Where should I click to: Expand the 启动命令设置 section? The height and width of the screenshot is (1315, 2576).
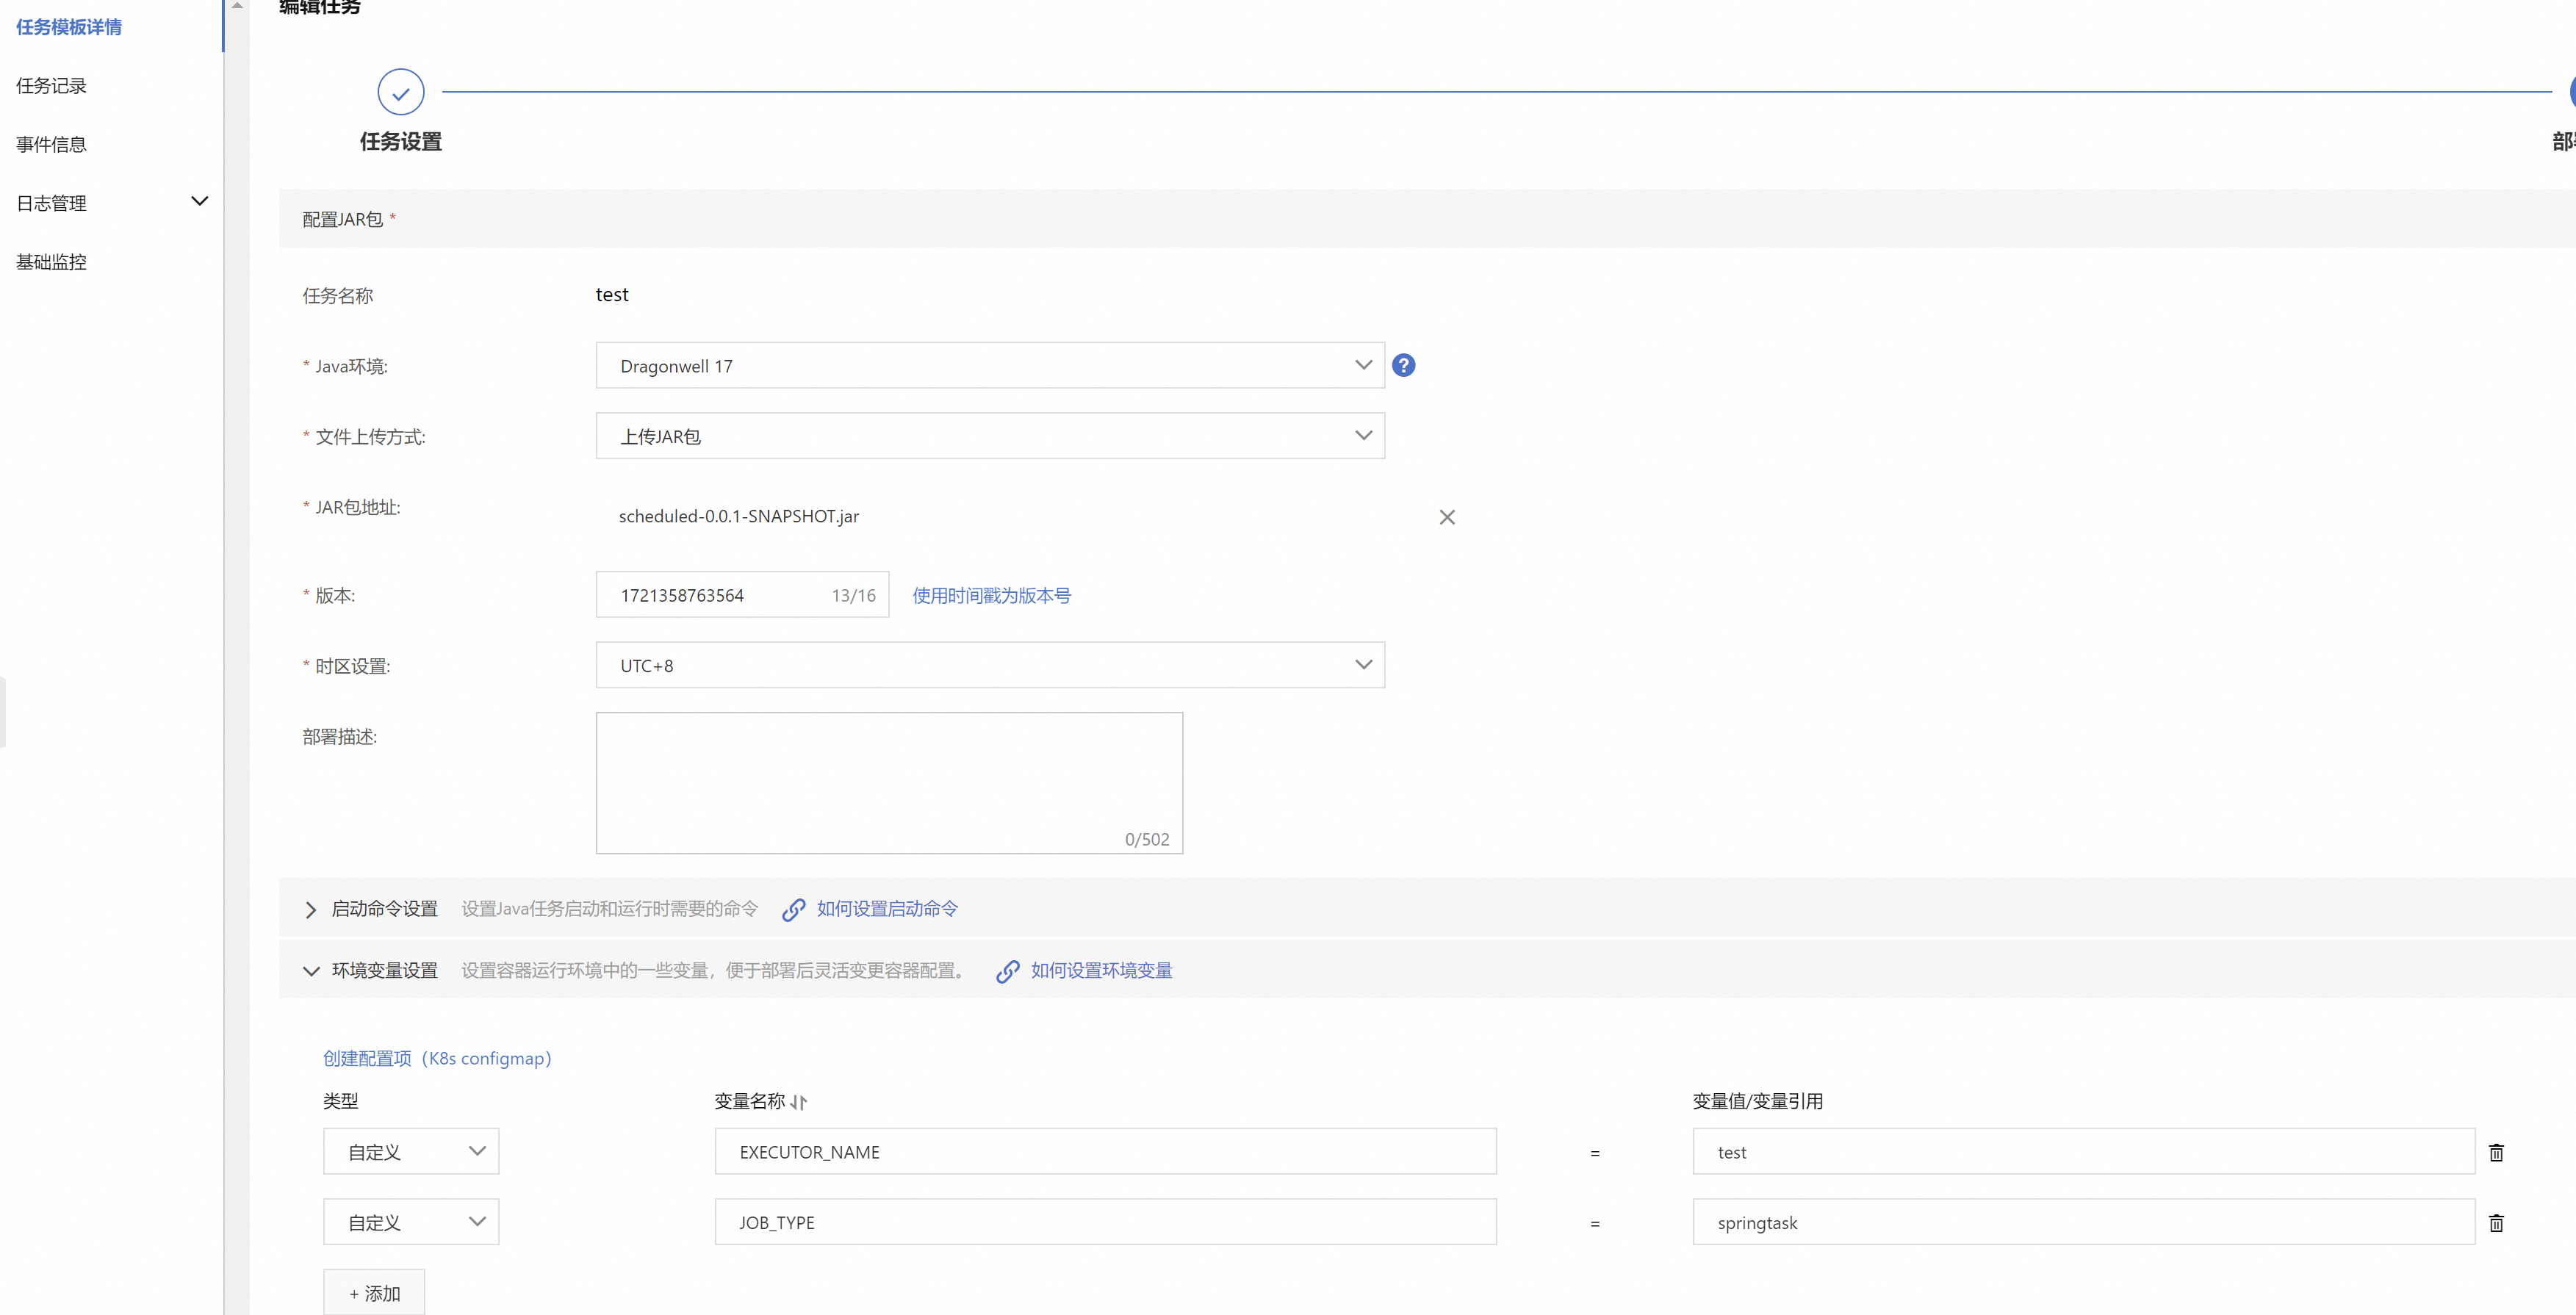point(310,909)
